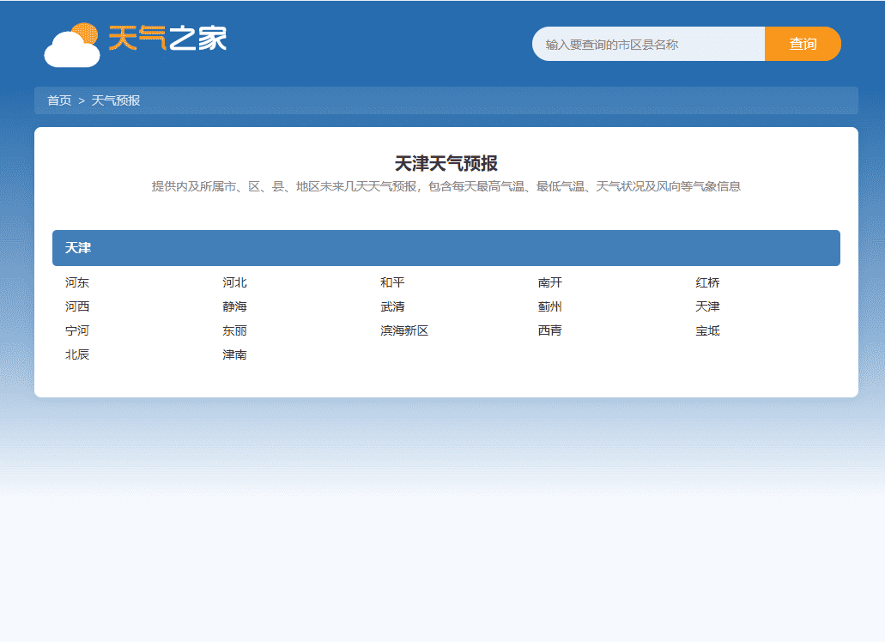This screenshot has width=885, height=642.
Task: Click the 天津 section header bar
Action: click(446, 248)
